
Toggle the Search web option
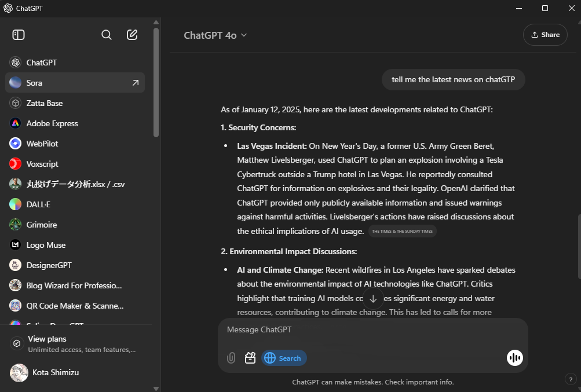point(284,358)
